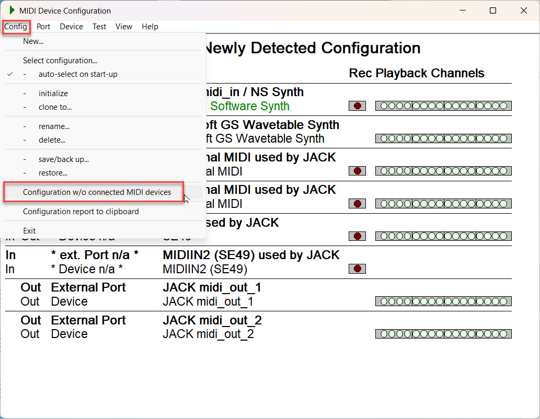Toggle auto-select on start-up option
540x419 pixels.
click(x=78, y=74)
